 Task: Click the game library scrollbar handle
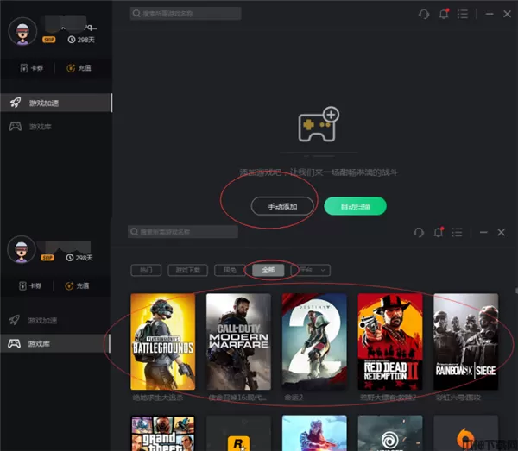(516, 291)
